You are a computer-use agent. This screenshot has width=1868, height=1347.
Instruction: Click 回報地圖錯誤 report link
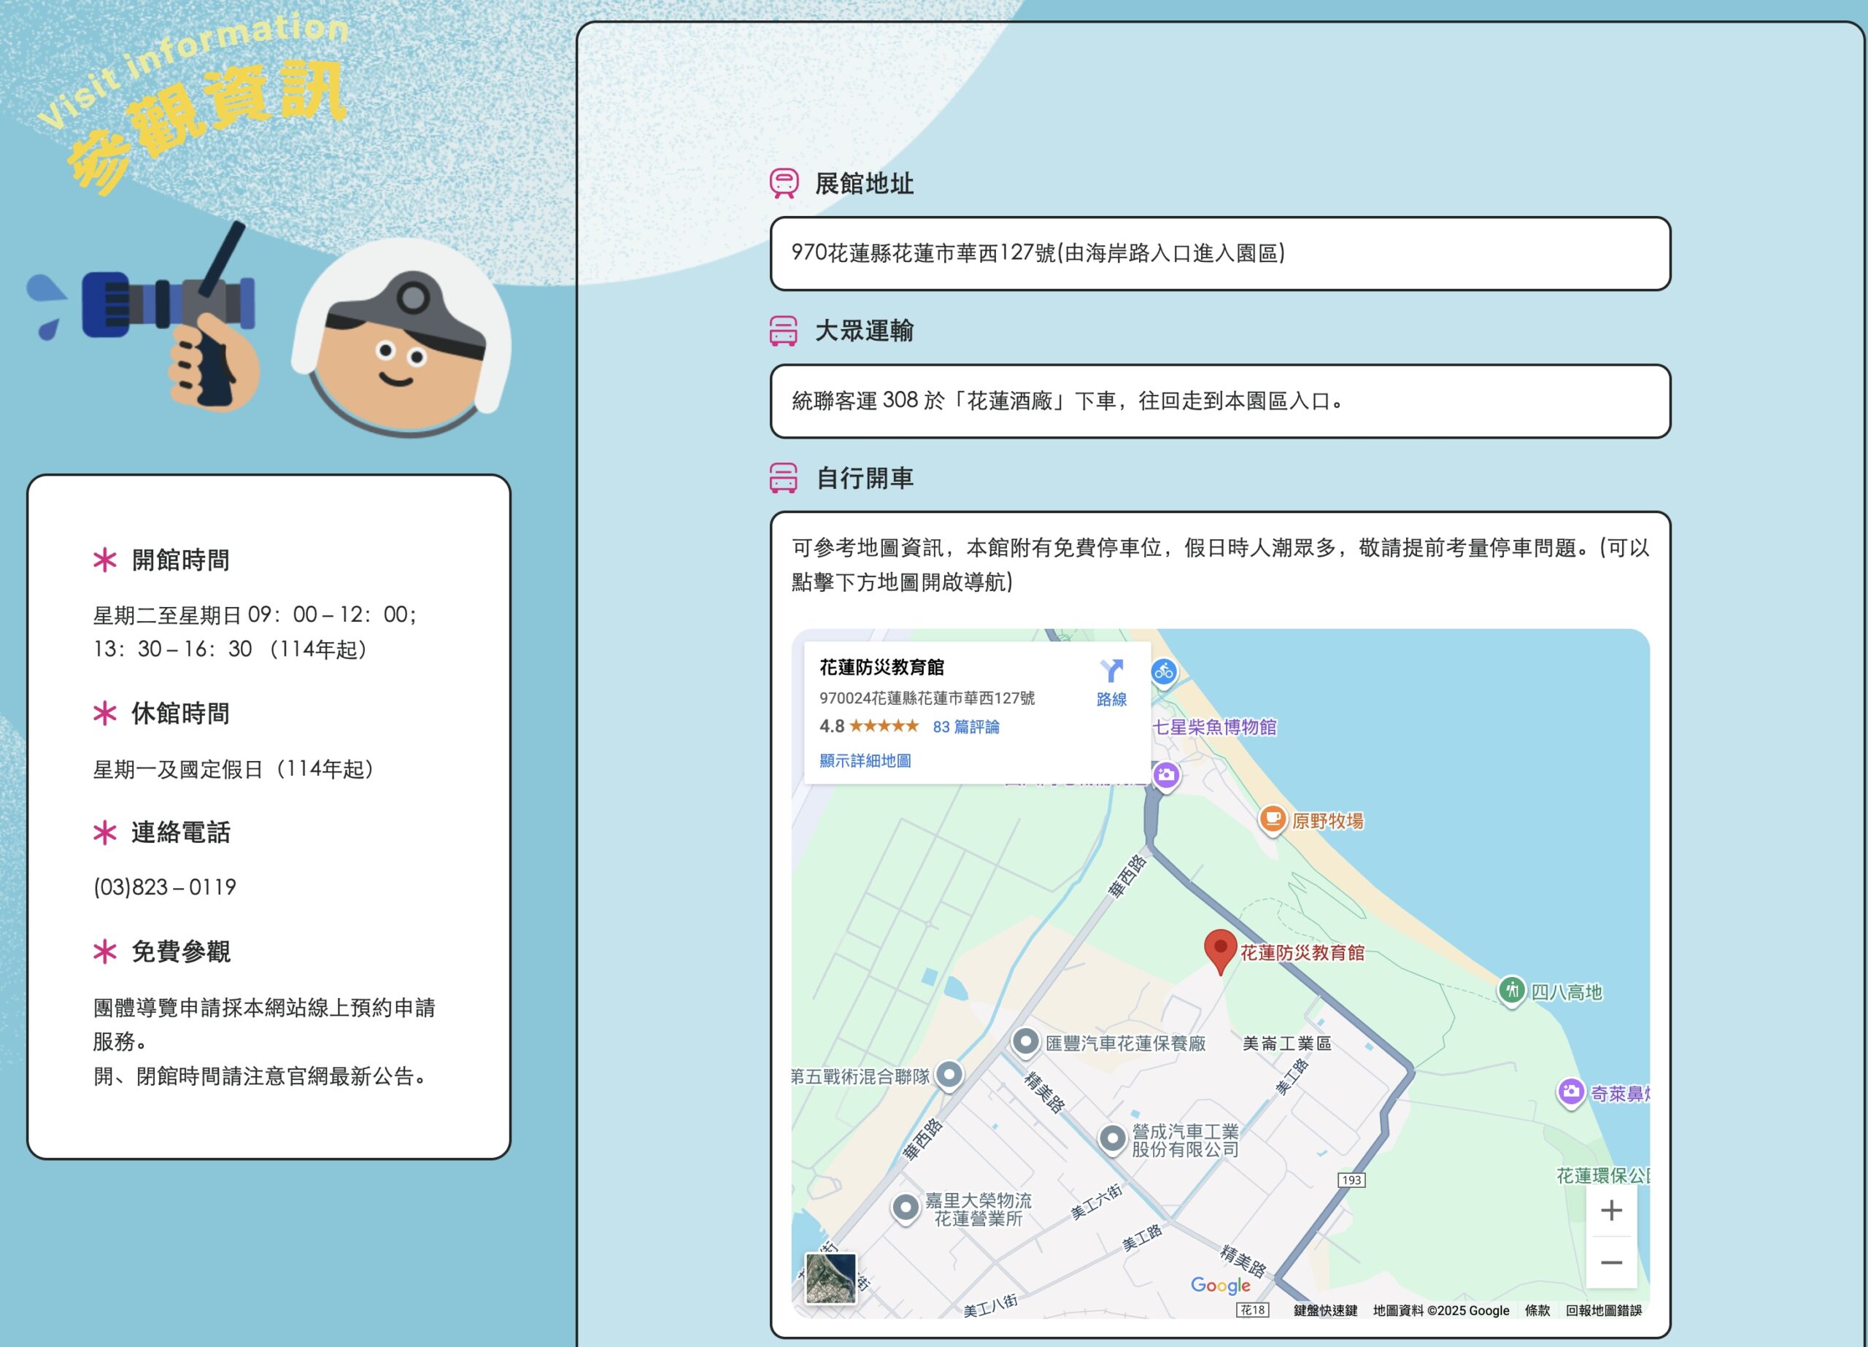1604,1311
